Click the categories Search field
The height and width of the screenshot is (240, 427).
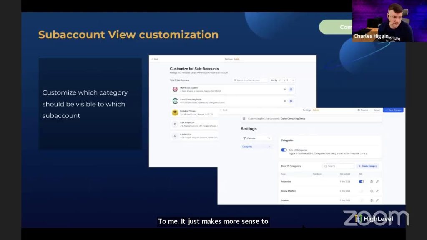[x=339, y=166]
